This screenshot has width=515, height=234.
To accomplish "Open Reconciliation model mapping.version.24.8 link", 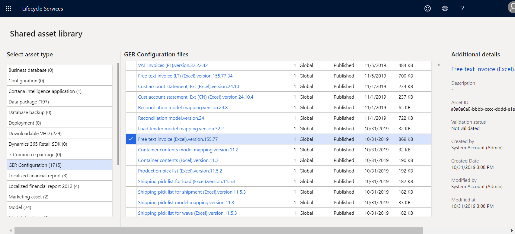I will [183, 107].
